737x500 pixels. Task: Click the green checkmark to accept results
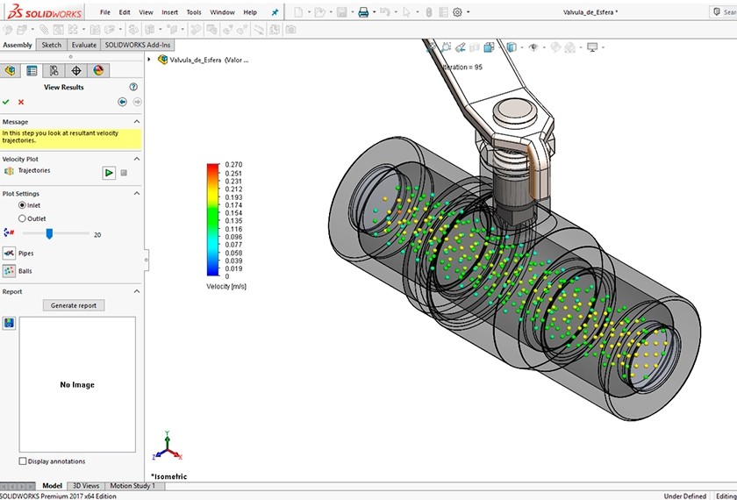6,102
